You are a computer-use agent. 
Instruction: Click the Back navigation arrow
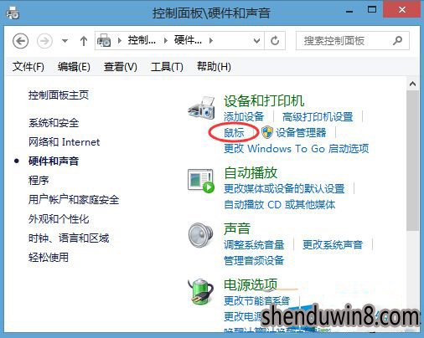tap(21, 41)
